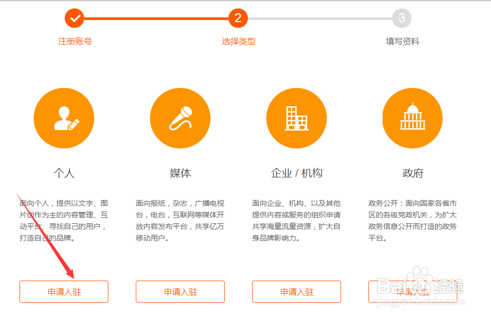Screen dimensions: 491x319
Task: Click the 填写资料 step label
Action: [x=402, y=41]
